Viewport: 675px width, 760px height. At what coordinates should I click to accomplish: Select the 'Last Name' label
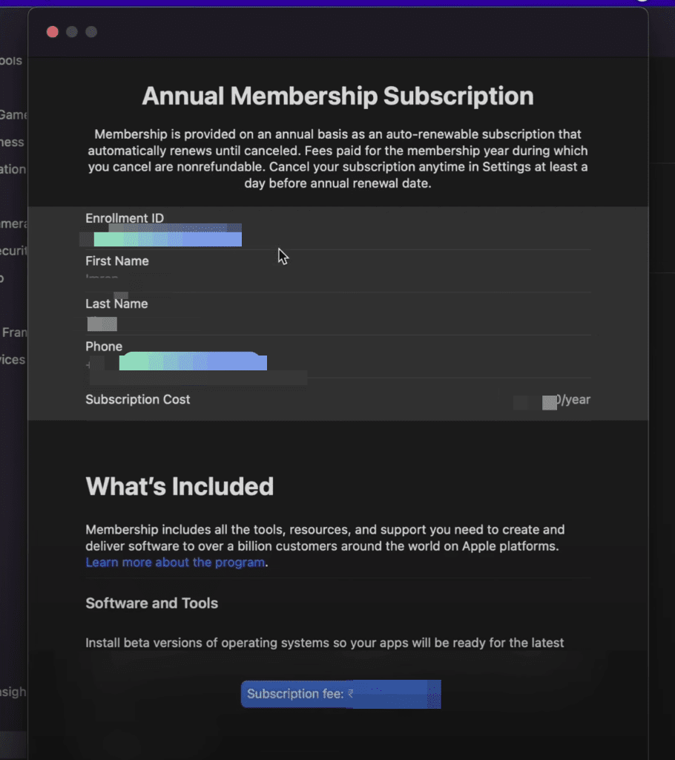pyautogui.click(x=116, y=304)
